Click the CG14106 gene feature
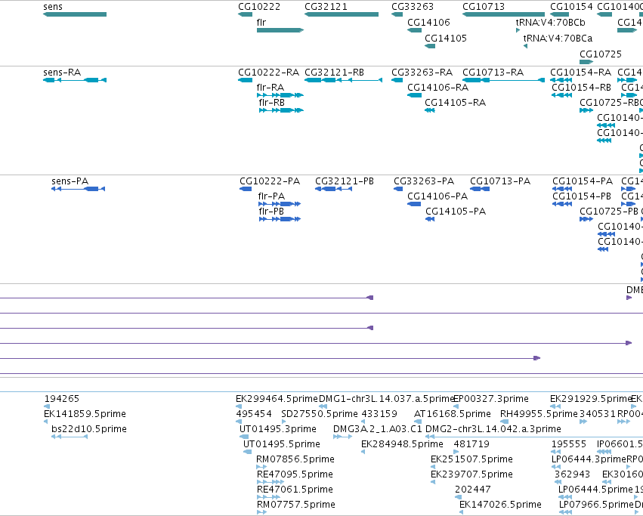 pos(414,30)
